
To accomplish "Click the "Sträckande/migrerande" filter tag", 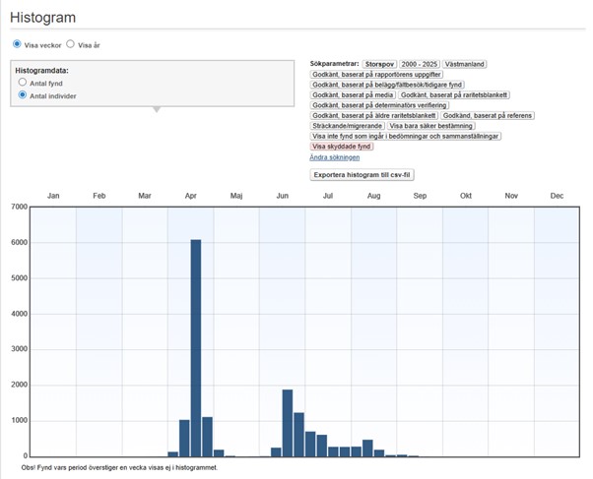I will (347, 126).
